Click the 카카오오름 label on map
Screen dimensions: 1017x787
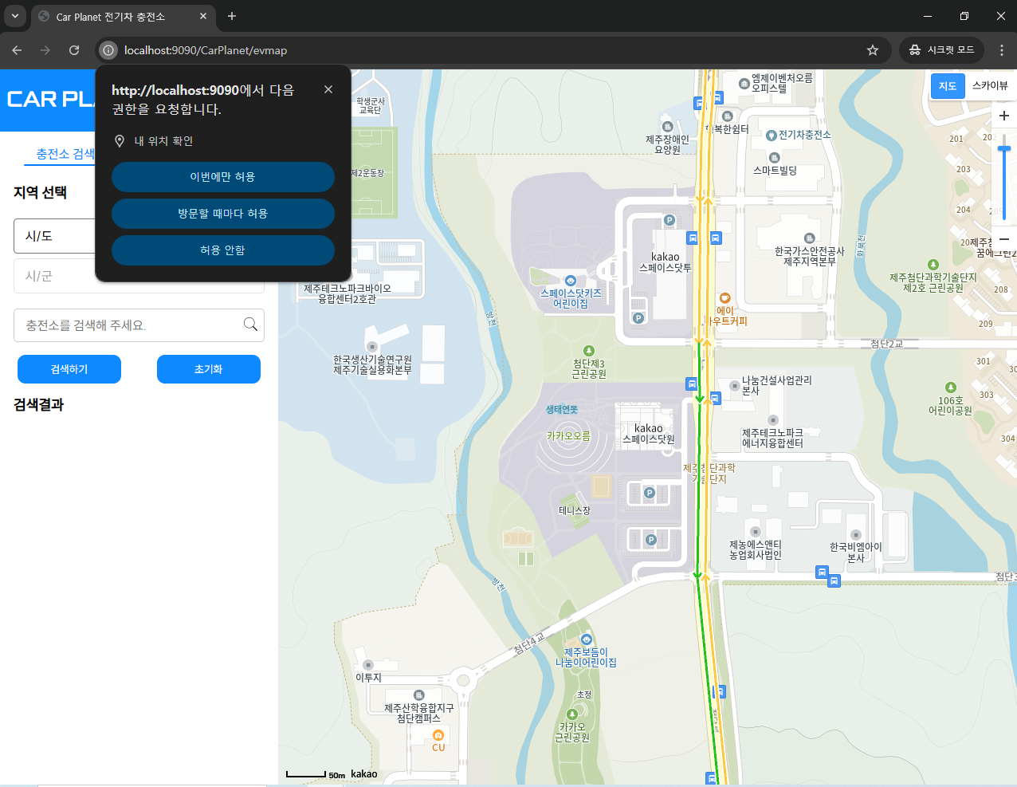[568, 436]
